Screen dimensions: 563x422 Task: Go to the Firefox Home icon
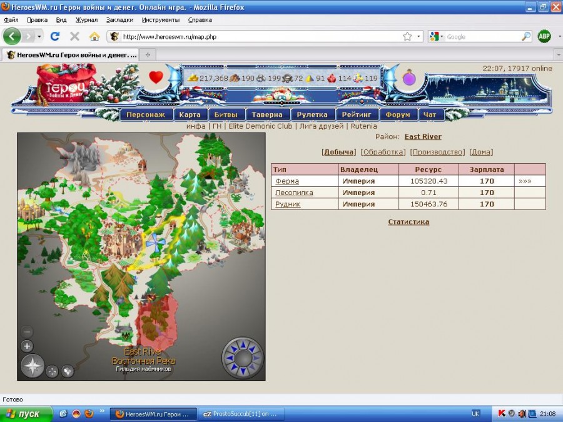tap(94, 36)
